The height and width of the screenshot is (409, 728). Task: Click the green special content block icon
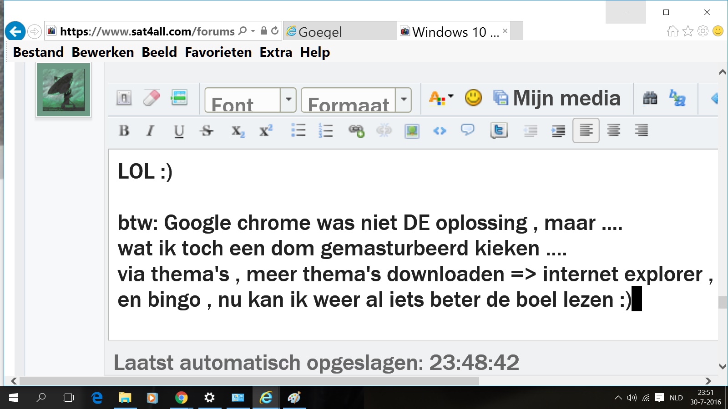179,98
